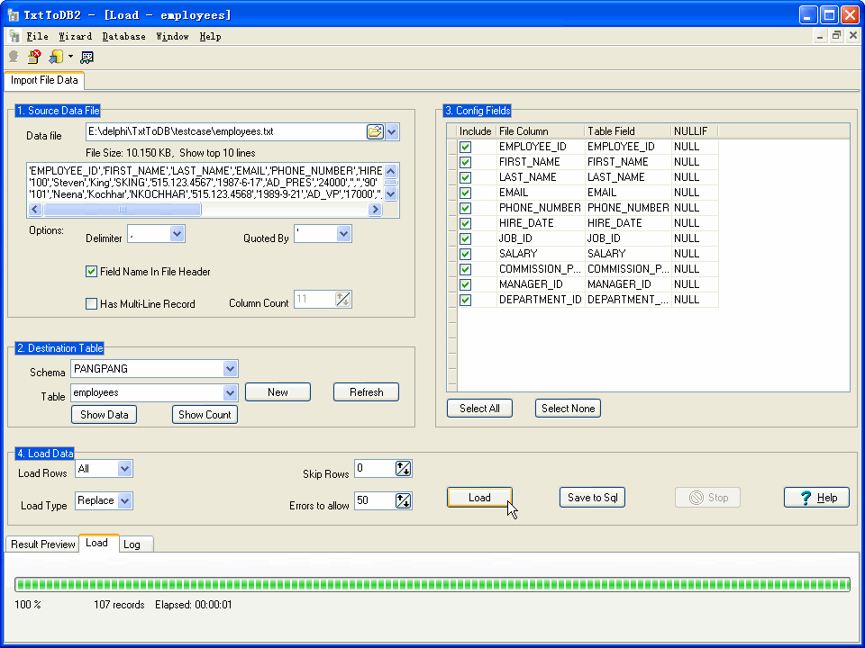Click the greyed login user toolbar icon
The height and width of the screenshot is (648, 865).
(x=14, y=57)
